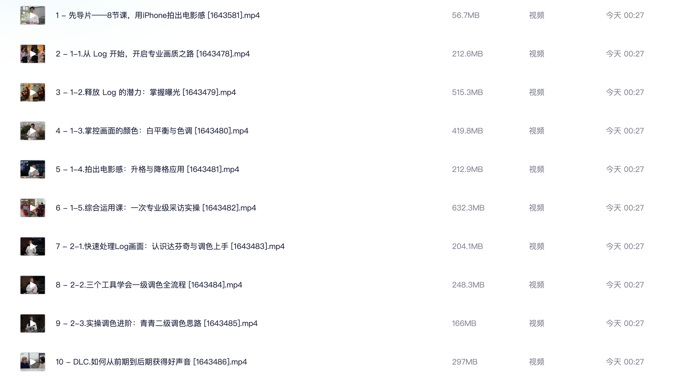
Task: Select file 白平衡与色调 [1643480].mp4
Action: click(152, 131)
